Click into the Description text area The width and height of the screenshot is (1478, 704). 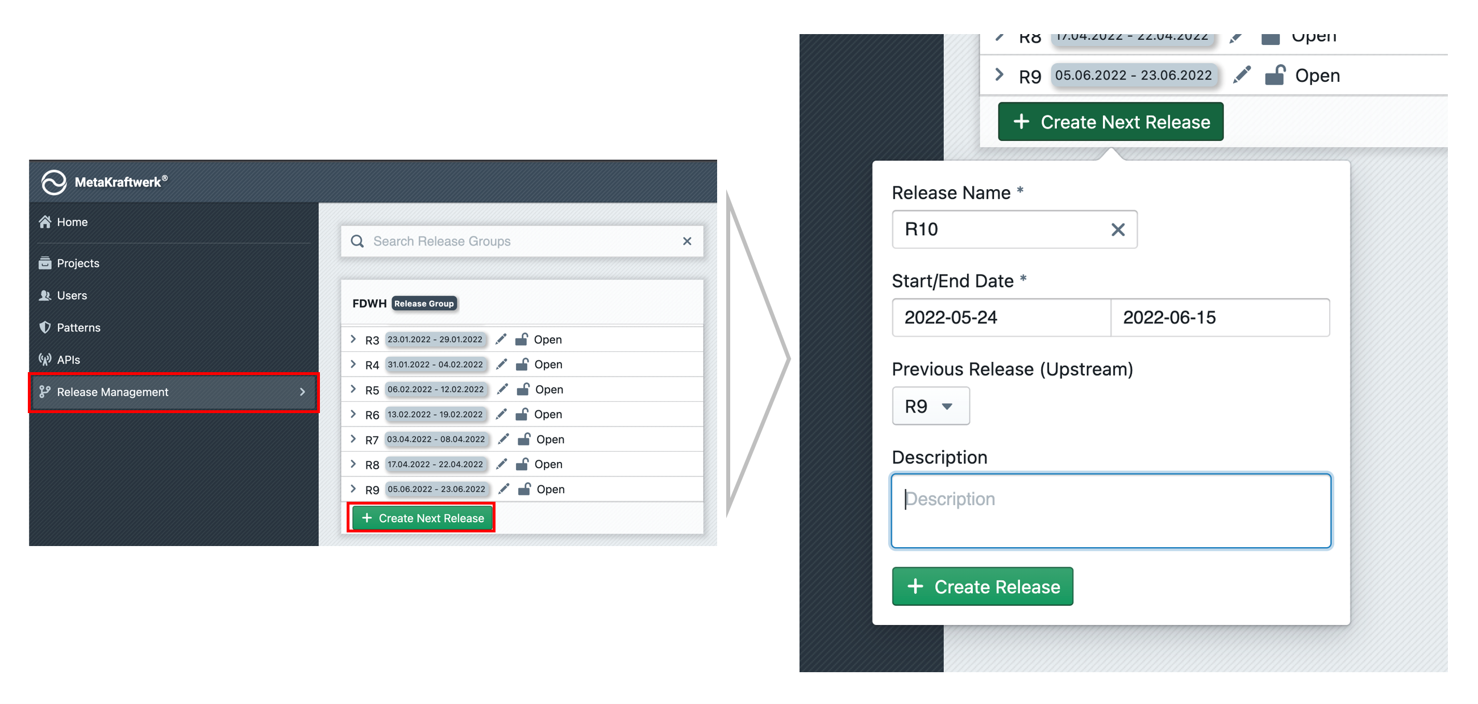(1110, 511)
